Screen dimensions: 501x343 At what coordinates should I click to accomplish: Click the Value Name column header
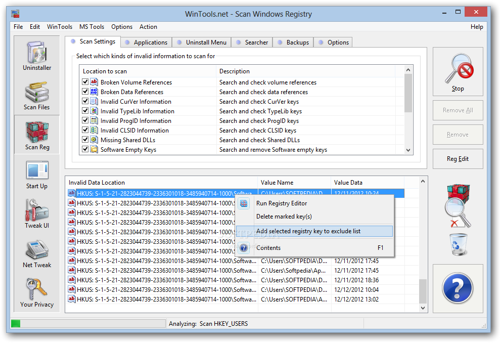(294, 183)
